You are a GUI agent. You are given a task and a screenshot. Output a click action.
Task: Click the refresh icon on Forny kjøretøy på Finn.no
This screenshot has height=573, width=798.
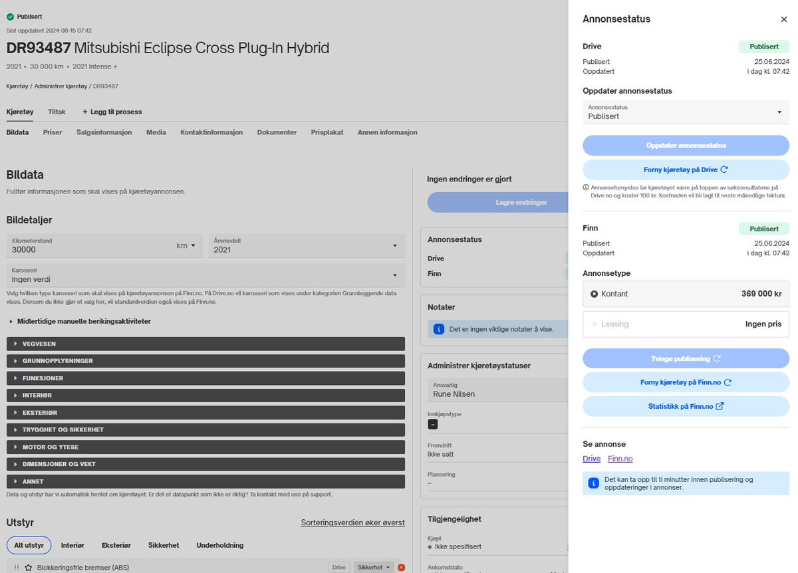[728, 382]
